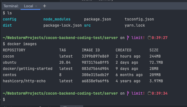
Task: Select the Local terminal tab
Action: (x=28, y=6)
